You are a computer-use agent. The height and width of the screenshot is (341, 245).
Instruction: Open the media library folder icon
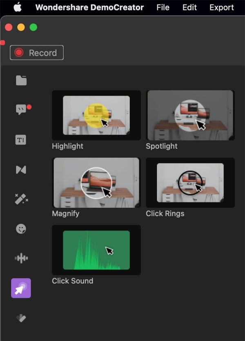click(x=21, y=81)
